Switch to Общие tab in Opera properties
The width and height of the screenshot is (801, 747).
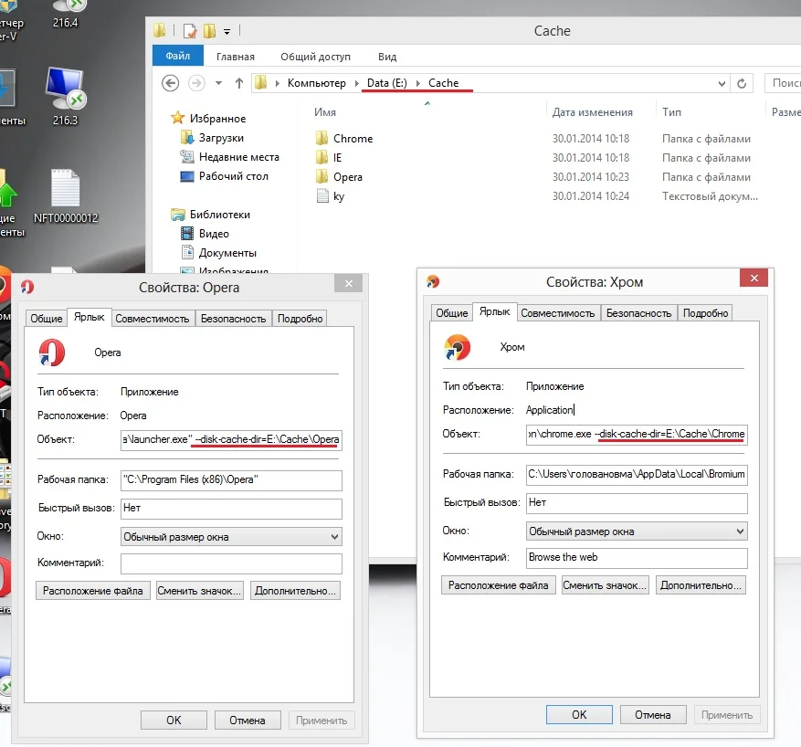pyautogui.click(x=46, y=319)
